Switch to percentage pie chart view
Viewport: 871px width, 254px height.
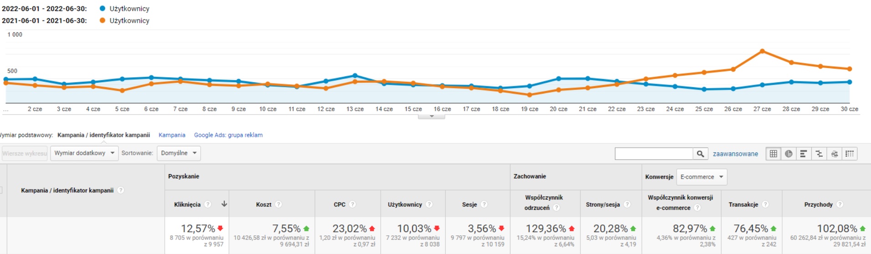pos(789,154)
